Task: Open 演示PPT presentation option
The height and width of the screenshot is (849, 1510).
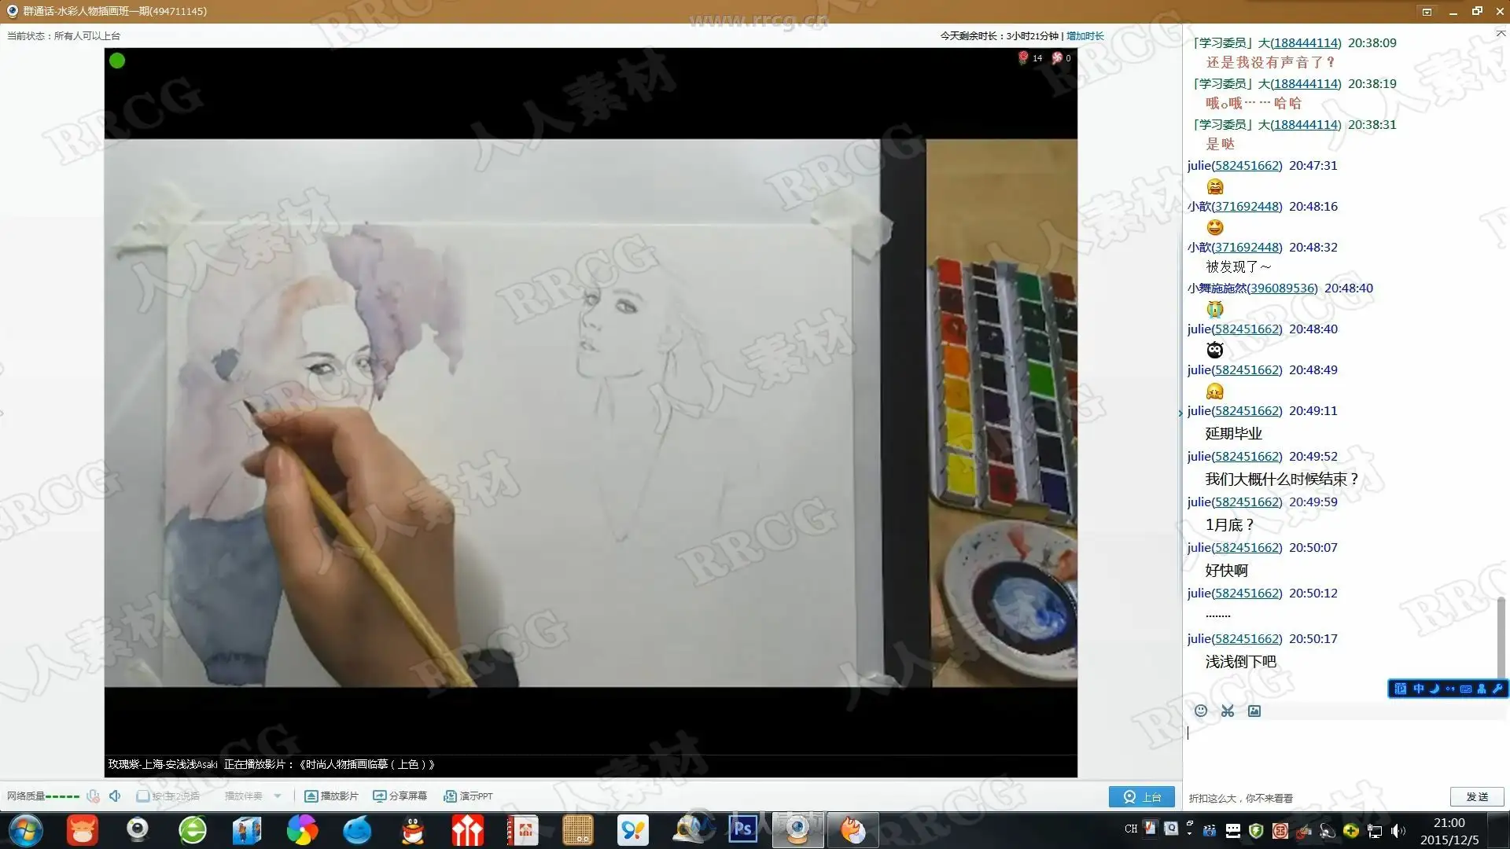Action: pyautogui.click(x=469, y=796)
